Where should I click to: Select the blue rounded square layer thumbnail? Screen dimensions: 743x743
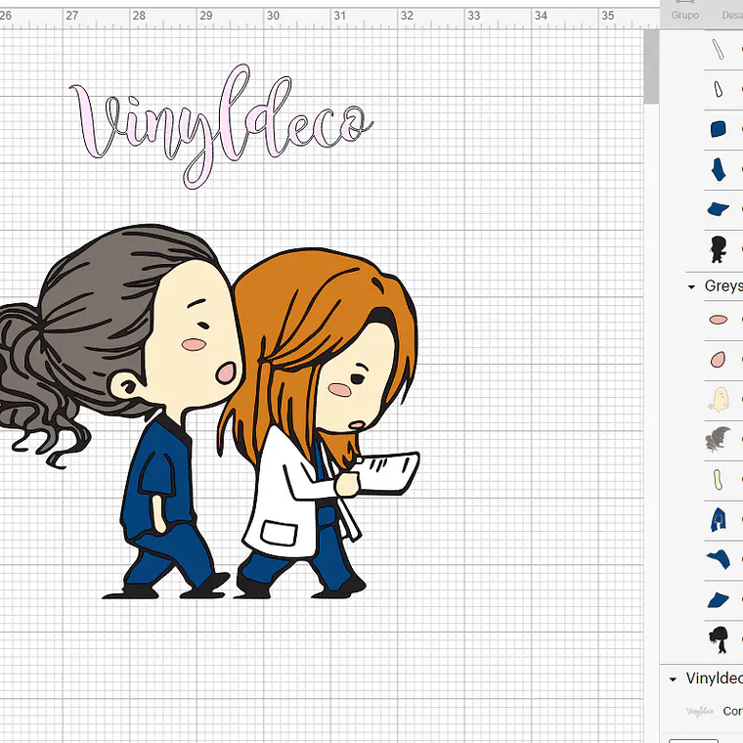(x=718, y=129)
